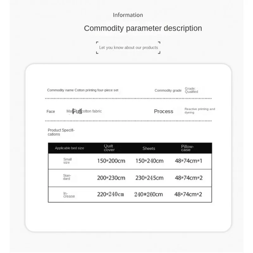Viewport: 253px width, 253px height.
Task: Click the 240*260cm sheets cell
Action: point(148,194)
